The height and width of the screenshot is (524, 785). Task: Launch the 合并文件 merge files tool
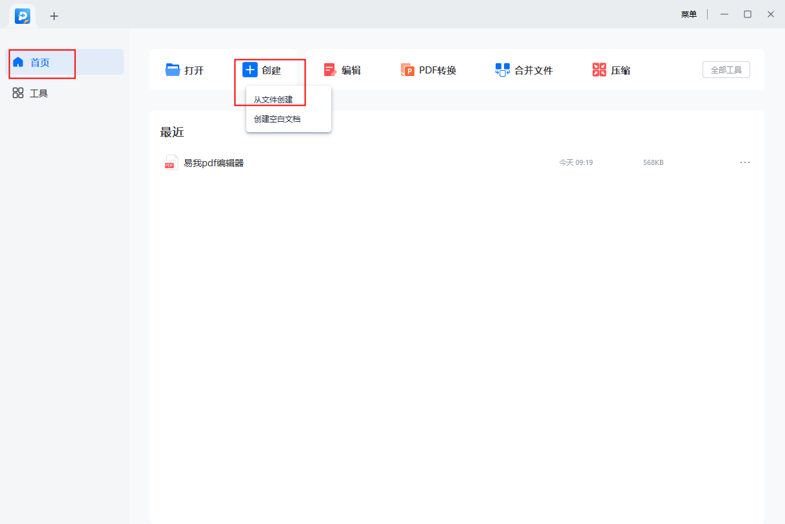(x=523, y=70)
